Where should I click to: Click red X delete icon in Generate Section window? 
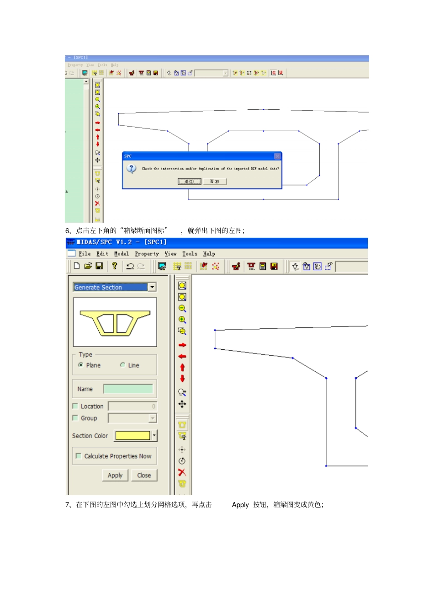[182, 472]
